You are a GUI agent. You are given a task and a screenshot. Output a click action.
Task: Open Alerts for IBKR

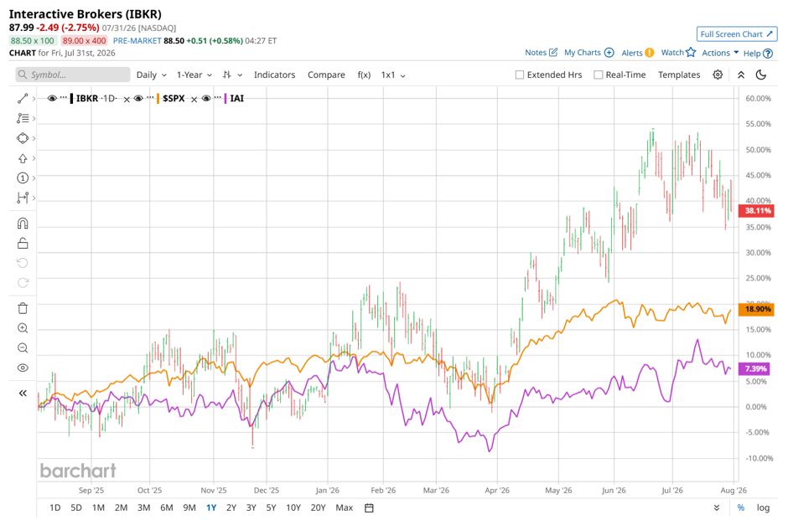point(638,52)
